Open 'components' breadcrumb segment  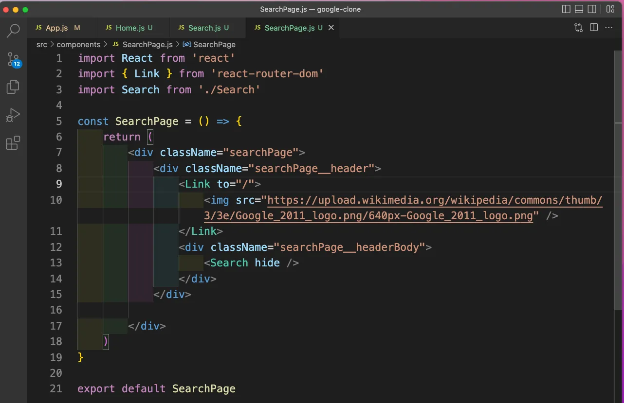(x=78, y=44)
